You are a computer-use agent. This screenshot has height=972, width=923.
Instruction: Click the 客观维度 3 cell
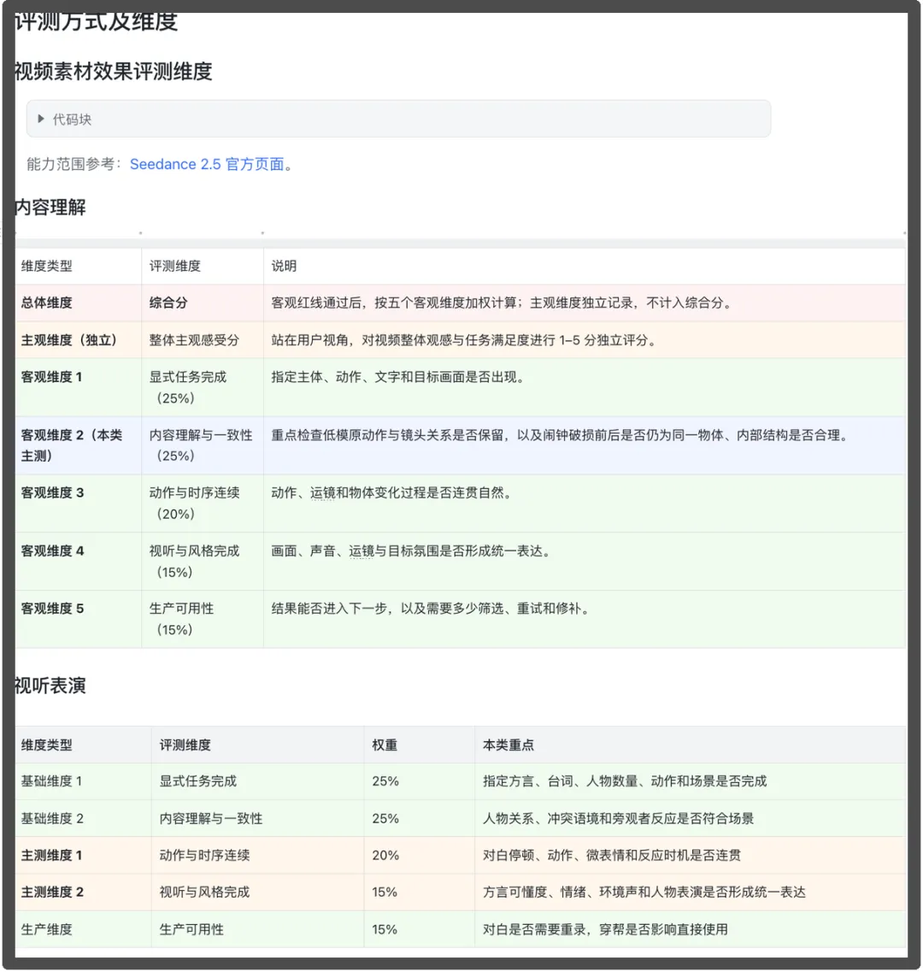pos(78,504)
